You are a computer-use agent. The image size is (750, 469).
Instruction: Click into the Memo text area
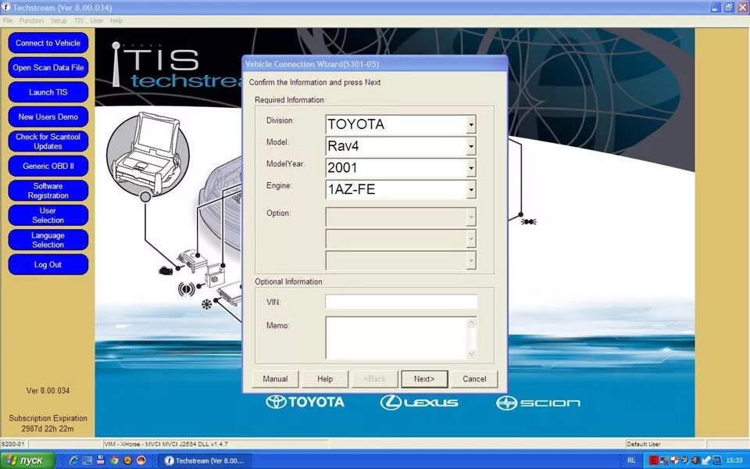397,338
